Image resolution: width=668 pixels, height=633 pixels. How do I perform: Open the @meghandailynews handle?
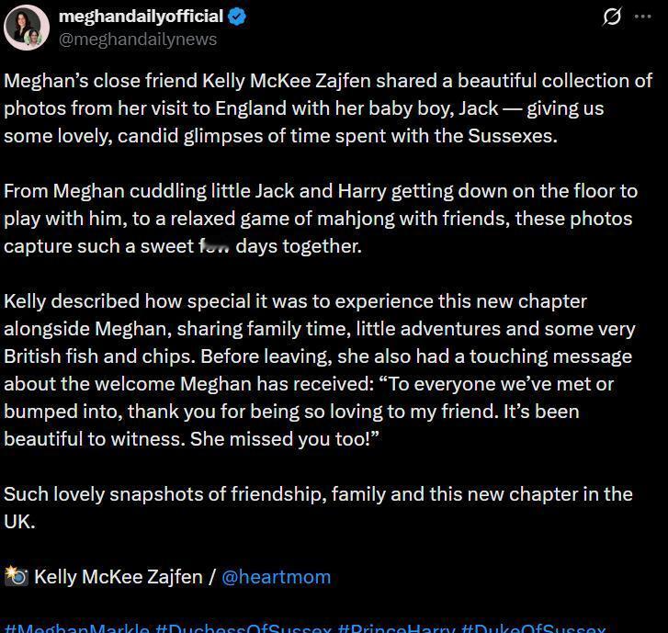tap(138, 40)
